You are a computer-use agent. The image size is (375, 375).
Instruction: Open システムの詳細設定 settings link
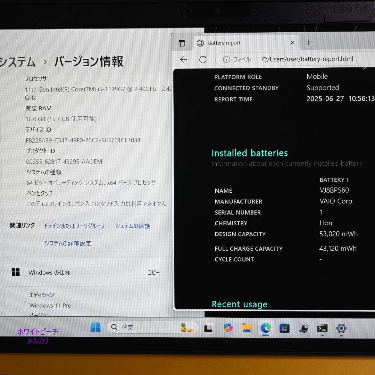[x=68, y=243]
